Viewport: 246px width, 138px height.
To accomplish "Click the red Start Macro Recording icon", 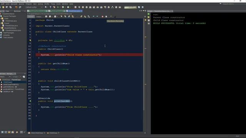I will (103, 16).
